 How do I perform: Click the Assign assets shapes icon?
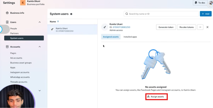[x=148, y=97]
